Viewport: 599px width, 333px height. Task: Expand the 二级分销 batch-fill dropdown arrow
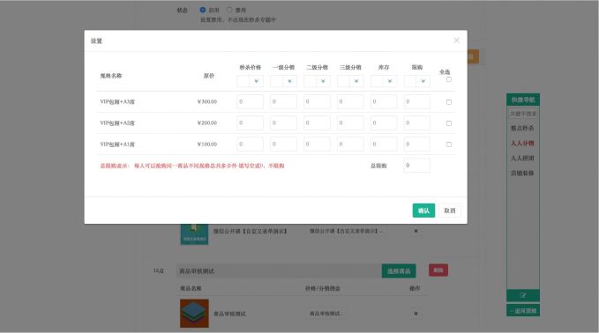(x=323, y=81)
